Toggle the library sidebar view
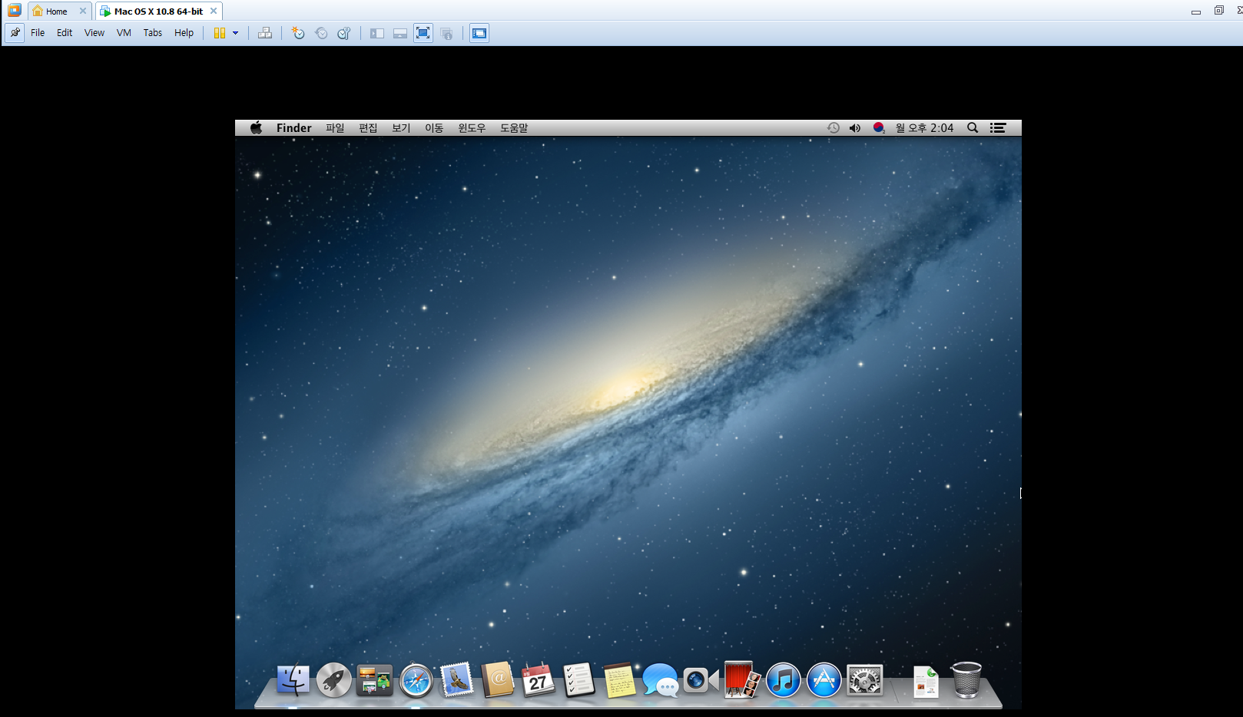This screenshot has width=1243, height=717. click(x=376, y=33)
